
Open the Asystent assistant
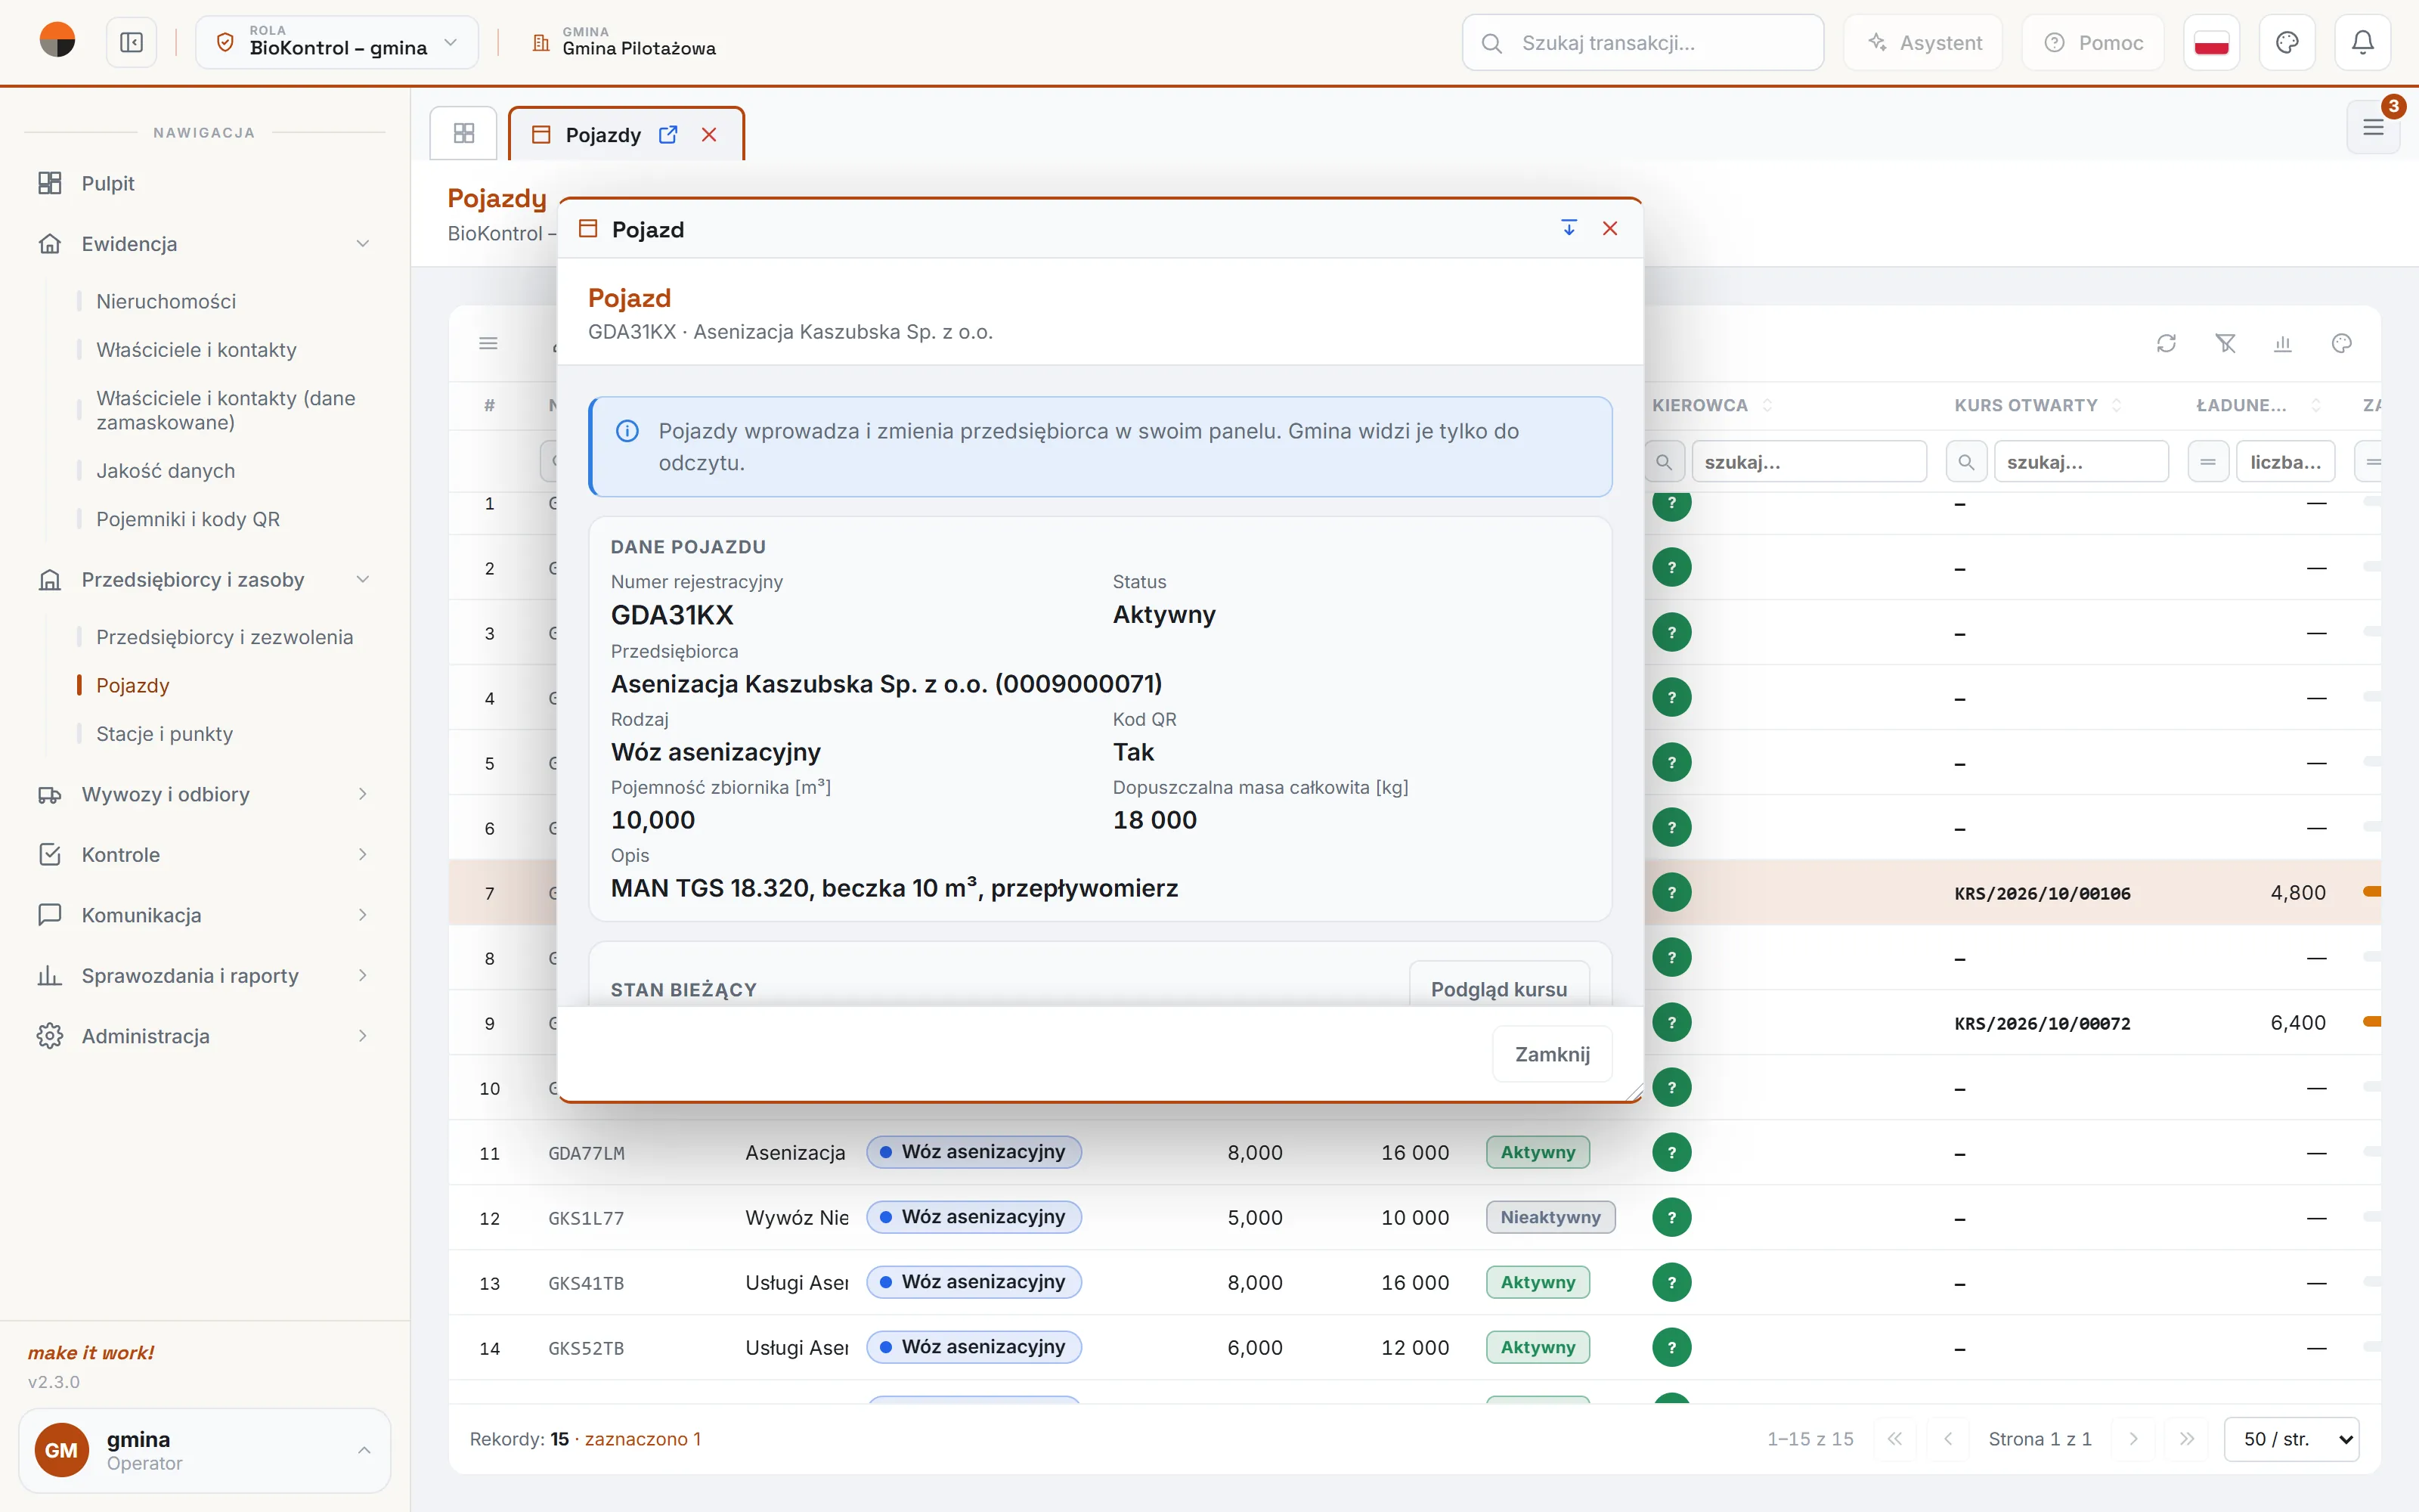click(x=1923, y=43)
